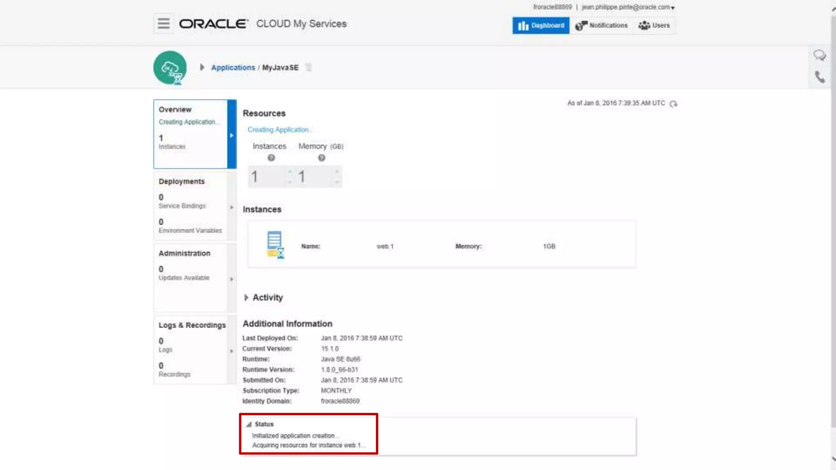Screen dimensions: 836x470
Task: Click the 1GB memory value
Action: tap(549, 246)
